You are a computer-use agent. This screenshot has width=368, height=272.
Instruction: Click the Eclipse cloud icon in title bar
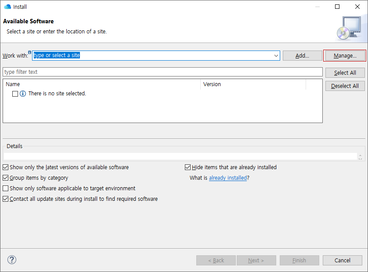coord(7,7)
